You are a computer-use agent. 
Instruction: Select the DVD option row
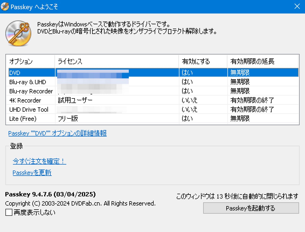154,73
